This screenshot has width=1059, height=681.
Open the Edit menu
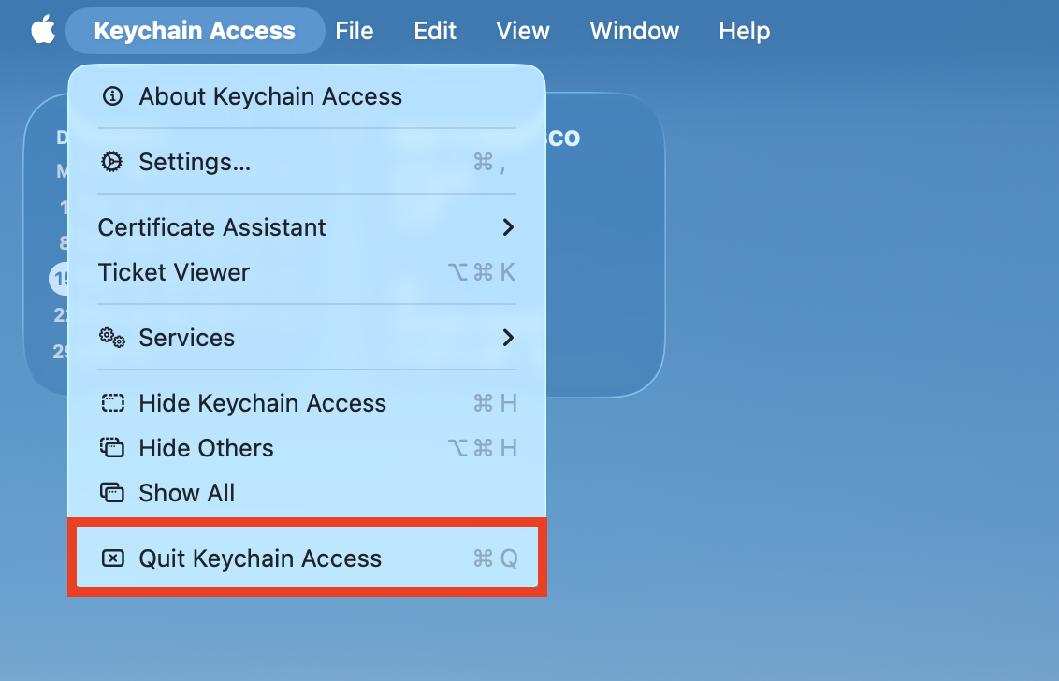pos(434,30)
